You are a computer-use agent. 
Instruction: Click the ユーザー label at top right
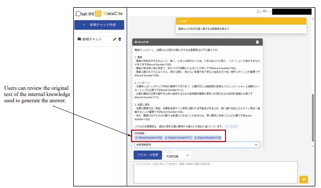[x=264, y=11]
